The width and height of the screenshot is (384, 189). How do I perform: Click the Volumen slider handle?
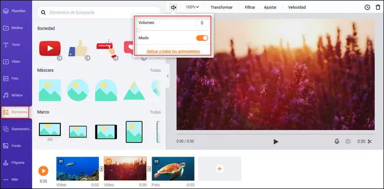click(138, 30)
